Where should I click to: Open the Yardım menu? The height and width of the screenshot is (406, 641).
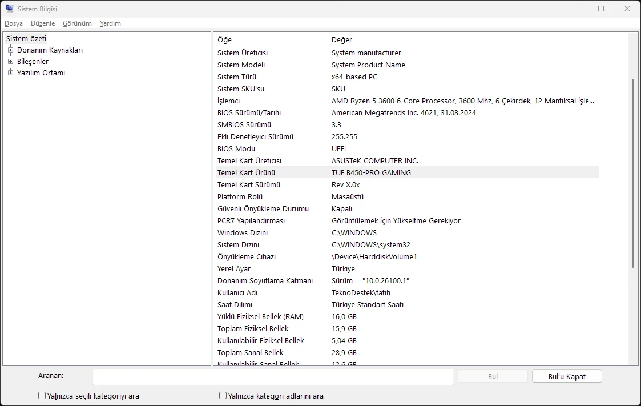tap(110, 23)
